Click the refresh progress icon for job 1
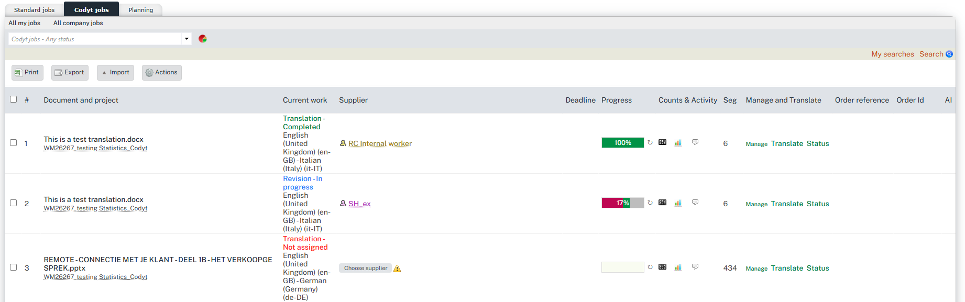 point(650,142)
